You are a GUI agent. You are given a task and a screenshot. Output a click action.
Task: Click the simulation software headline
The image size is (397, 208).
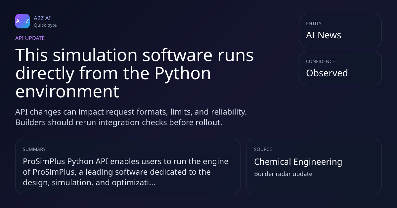tap(135, 73)
